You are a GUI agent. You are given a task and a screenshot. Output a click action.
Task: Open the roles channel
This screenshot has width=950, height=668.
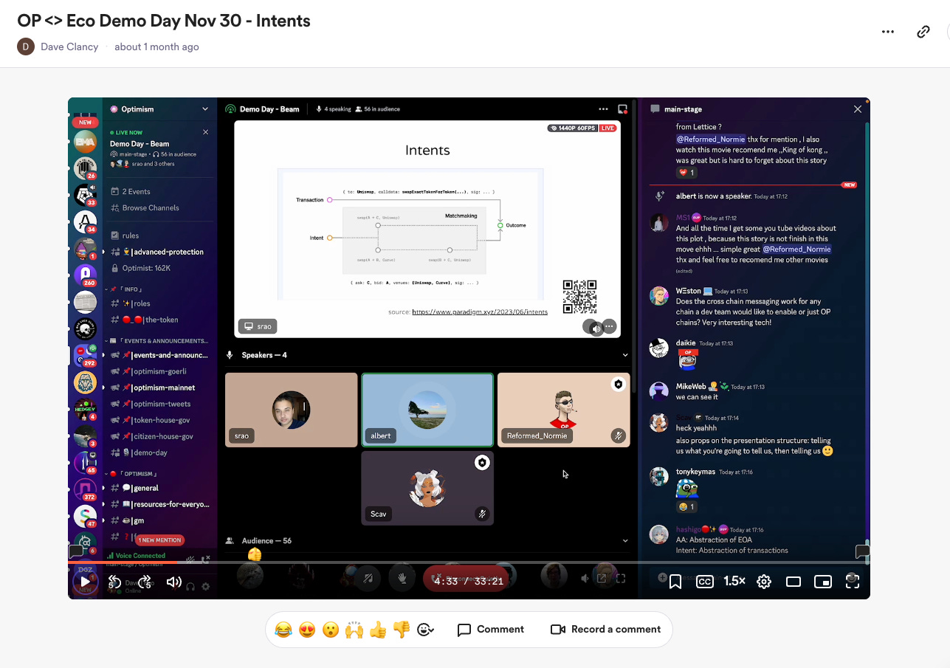pos(130,303)
